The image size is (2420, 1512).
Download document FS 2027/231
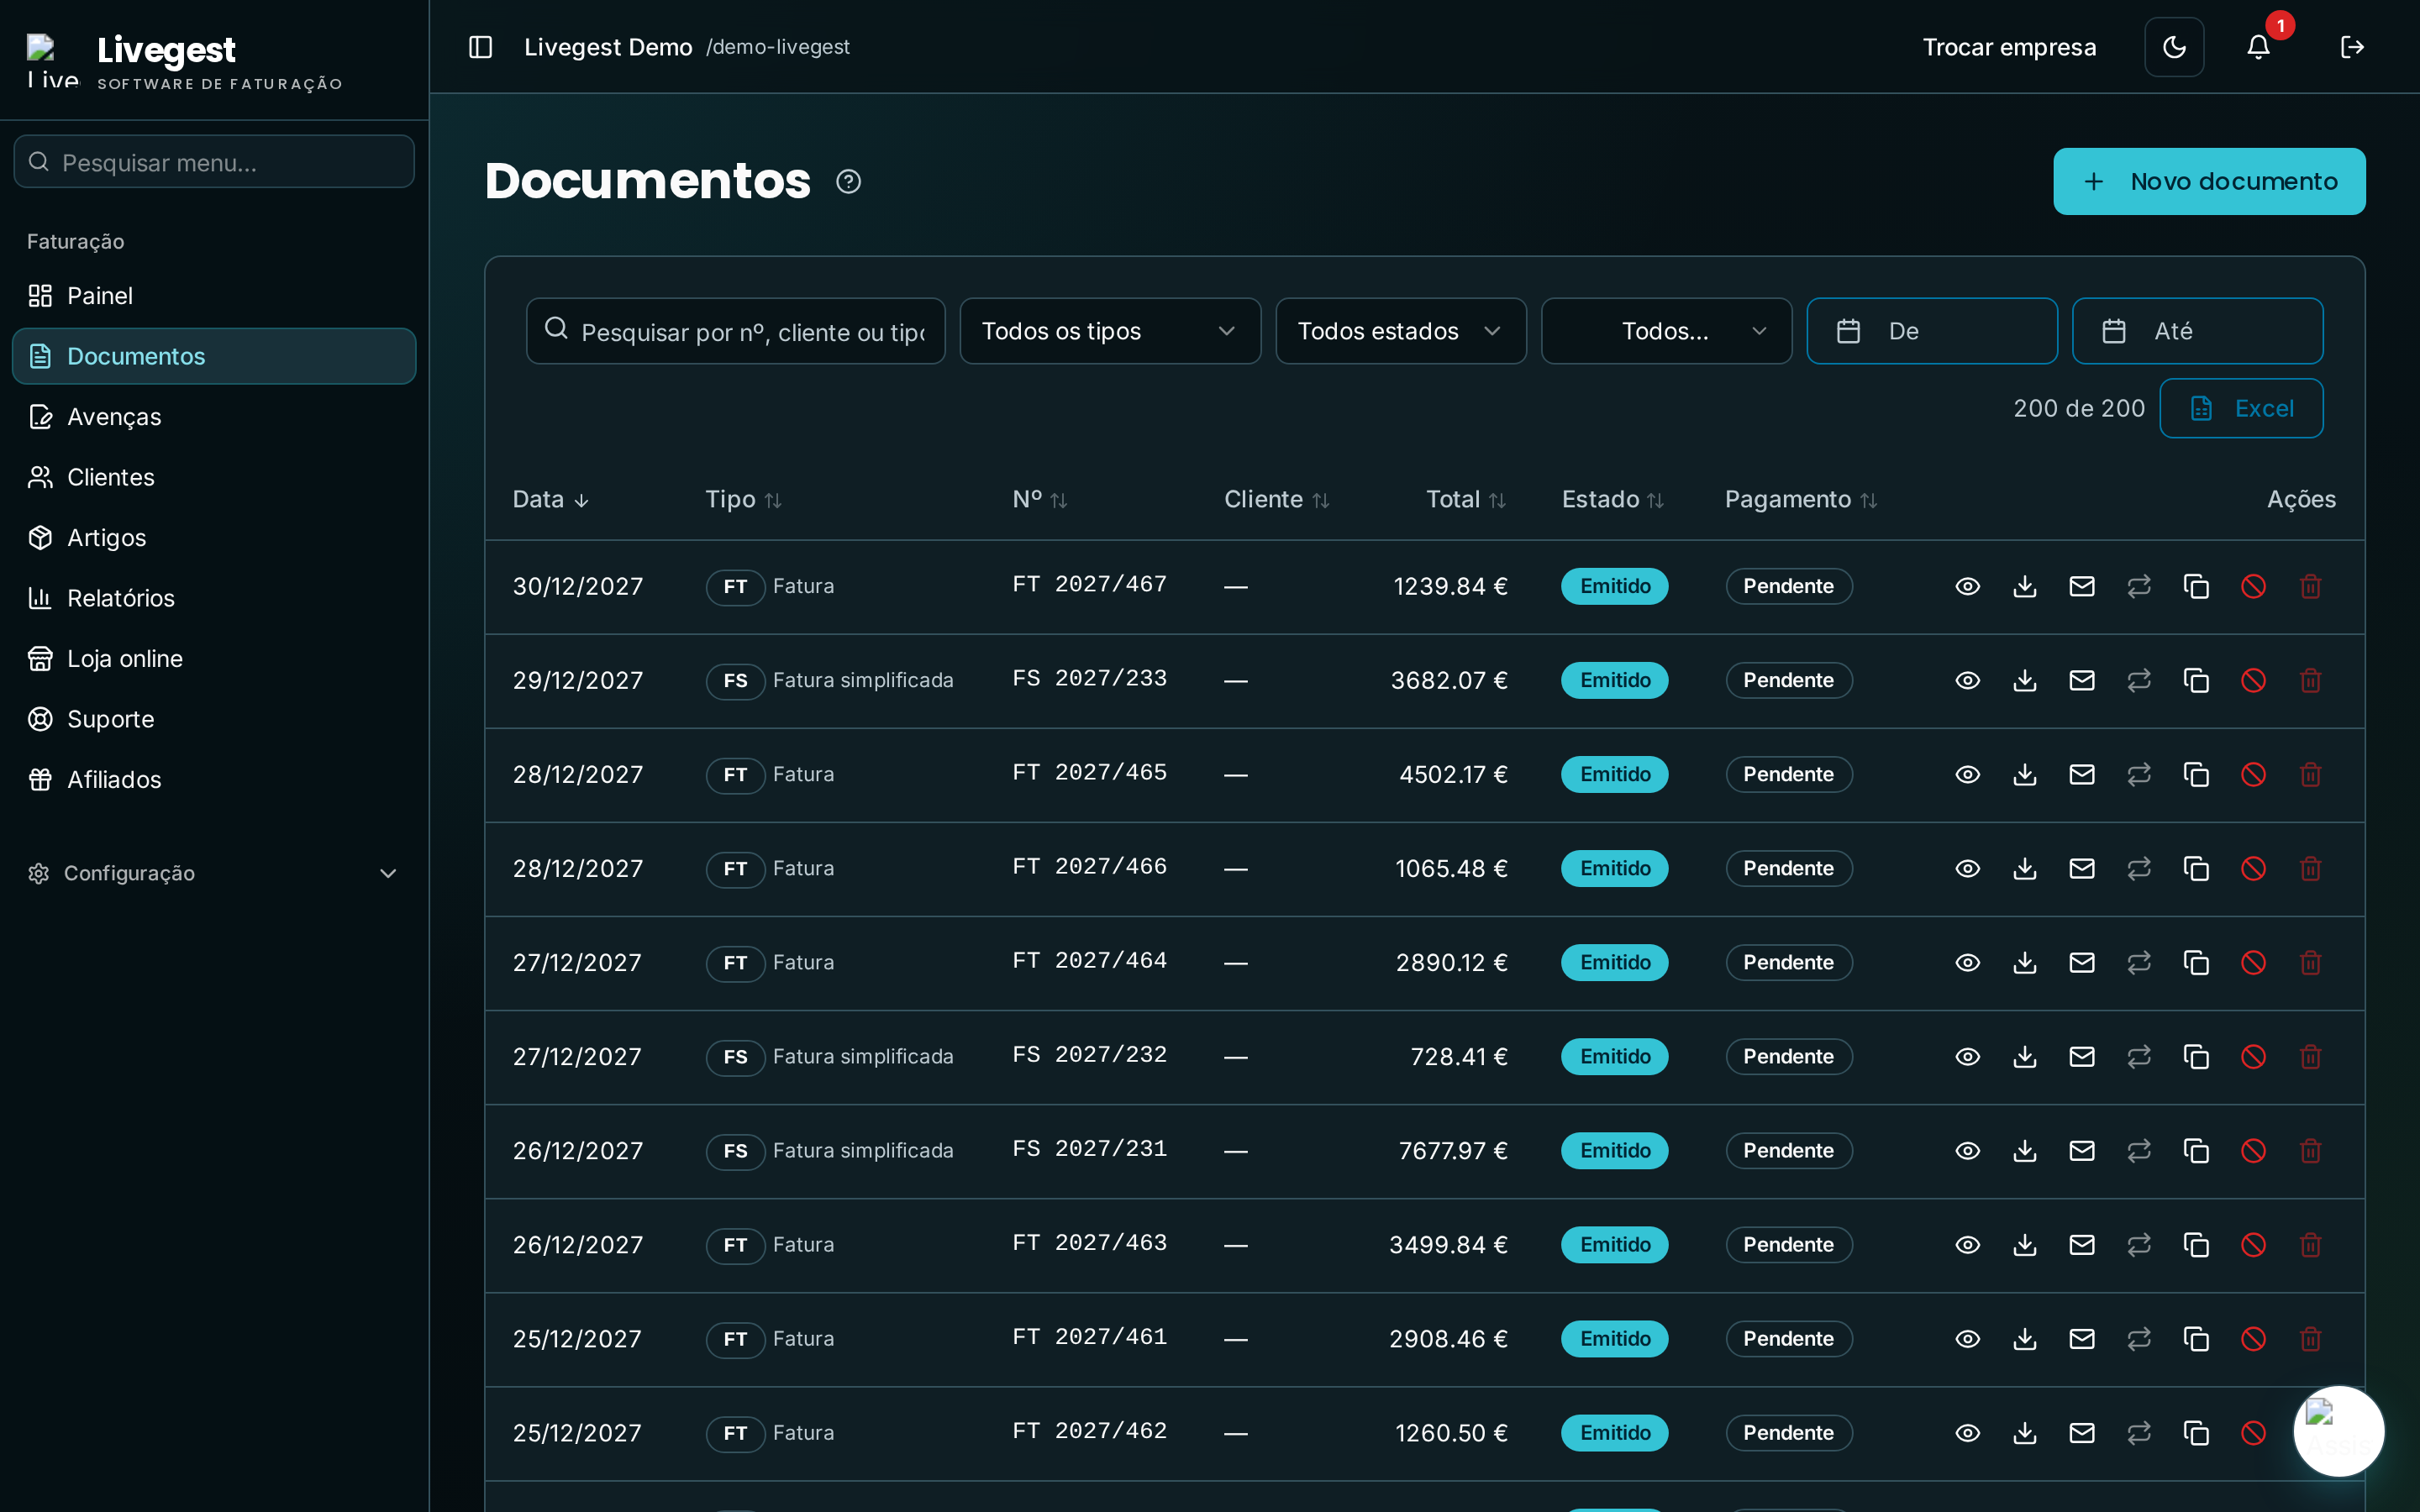[x=2025, y=1150]
